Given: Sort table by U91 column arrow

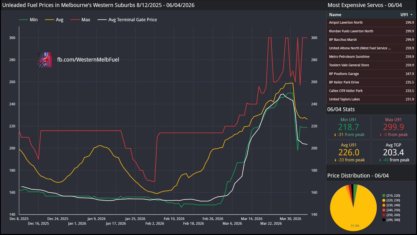Looking at the screenshot, I should pyautogui.click(x=412, y=15).
